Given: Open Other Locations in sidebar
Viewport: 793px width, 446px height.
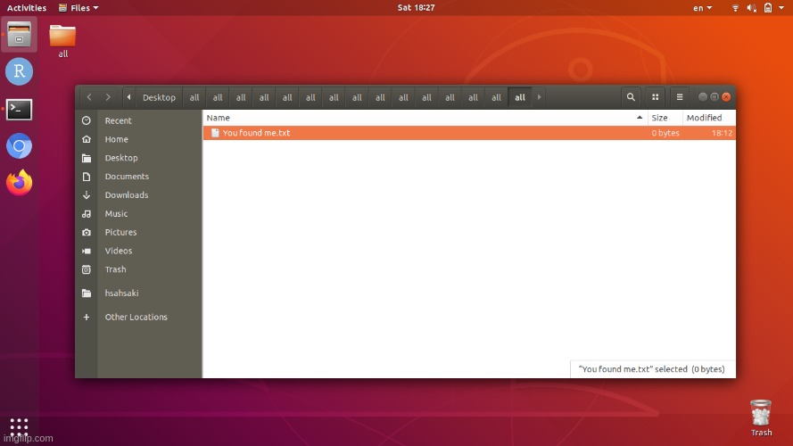Looking at the screenshot, I should point(138,317).
